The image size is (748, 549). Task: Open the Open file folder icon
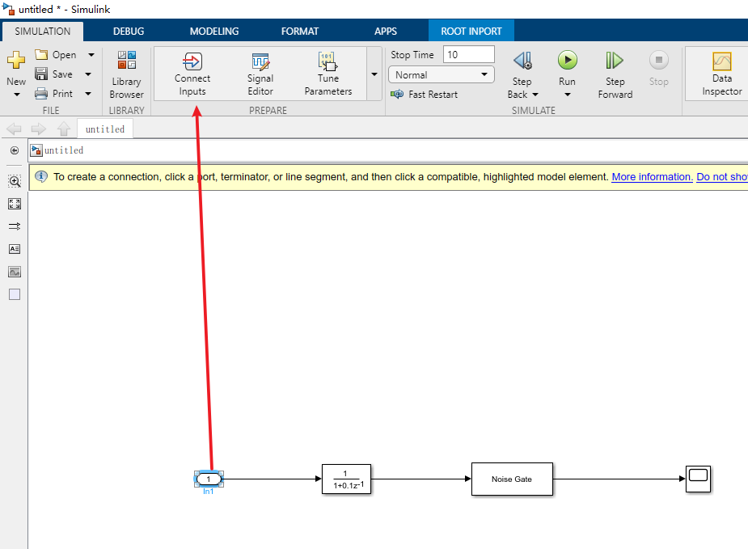pyautogui.click(x=41, y=54)
